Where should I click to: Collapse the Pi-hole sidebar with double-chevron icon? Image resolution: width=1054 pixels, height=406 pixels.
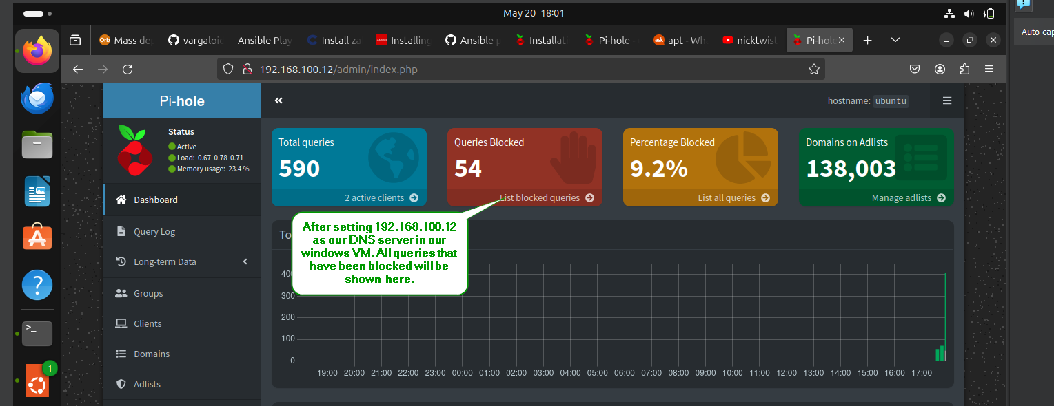coord(278,100)
